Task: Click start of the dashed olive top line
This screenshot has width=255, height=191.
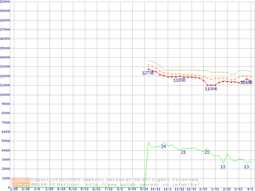Action: [148, 60]
